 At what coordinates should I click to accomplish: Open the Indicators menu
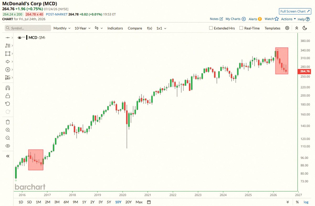point(115,28)
